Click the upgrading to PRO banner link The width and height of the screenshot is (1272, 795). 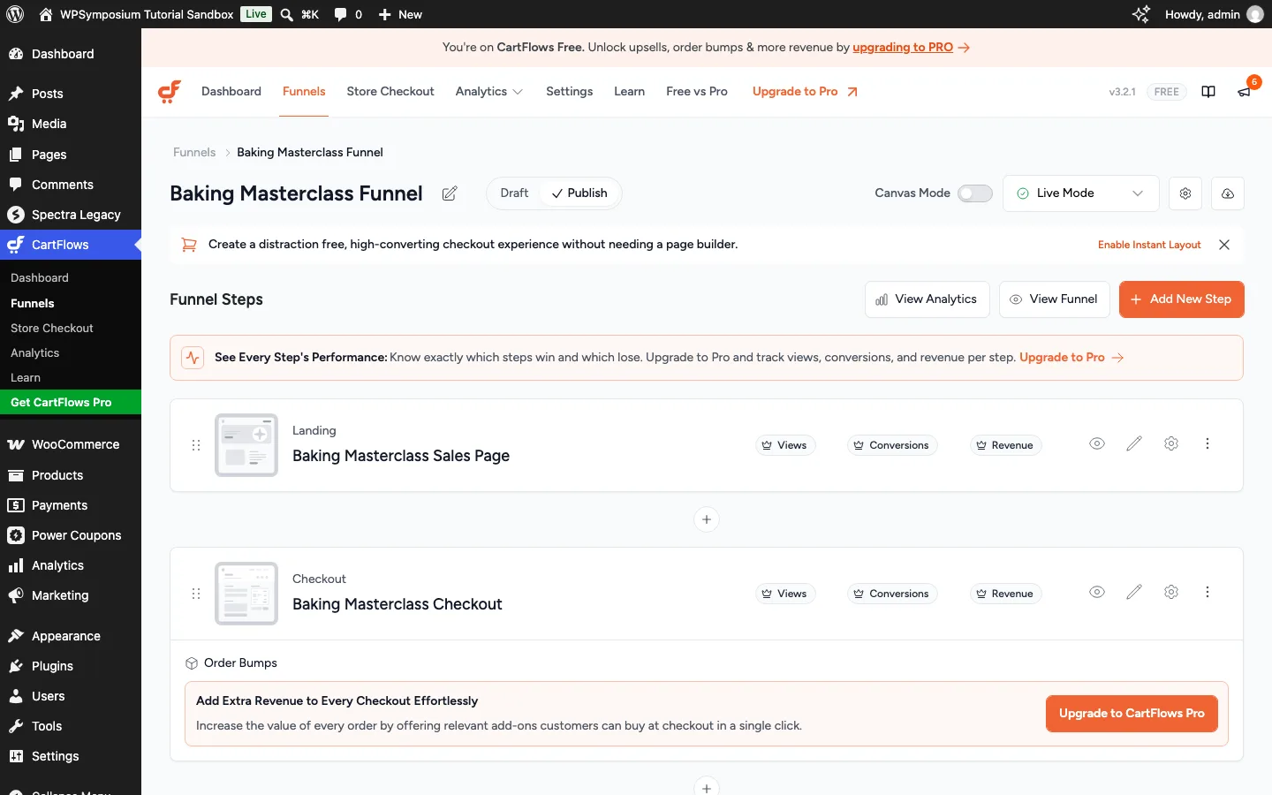(903, 48)
